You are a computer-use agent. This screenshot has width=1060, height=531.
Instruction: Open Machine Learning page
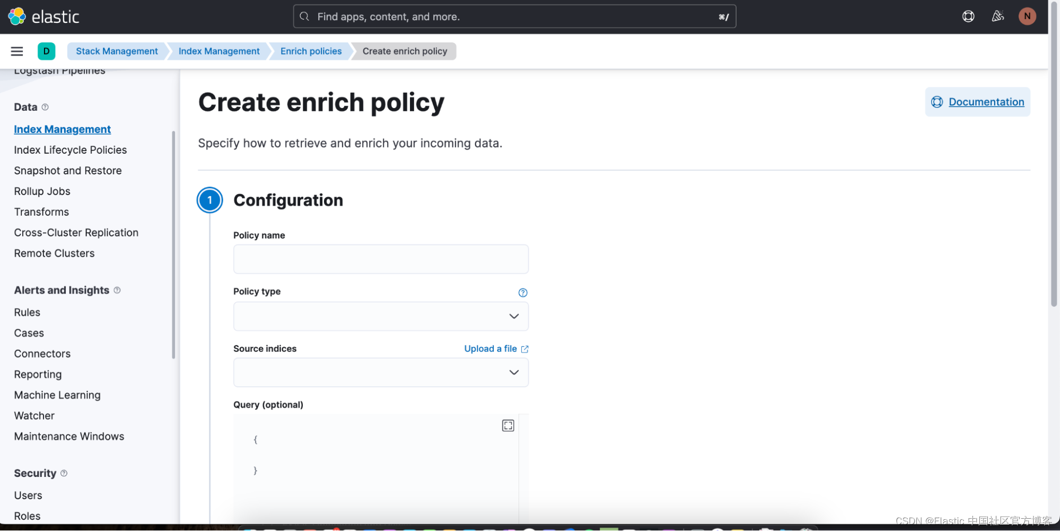(57, 395)
